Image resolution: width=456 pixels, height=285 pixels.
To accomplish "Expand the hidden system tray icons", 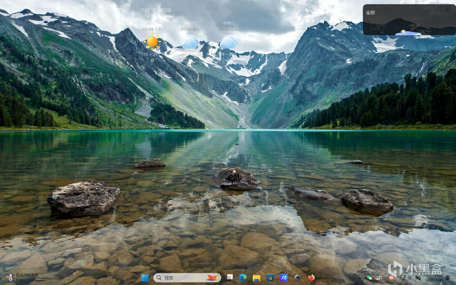I will click(359, 278).
